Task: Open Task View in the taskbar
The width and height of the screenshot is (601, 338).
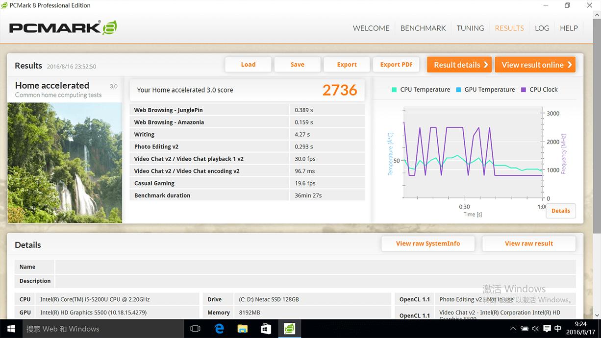Action: click(x=195, y=329)
